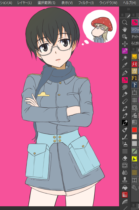Select the Hand move-canvas tool

tap(125, 30)
